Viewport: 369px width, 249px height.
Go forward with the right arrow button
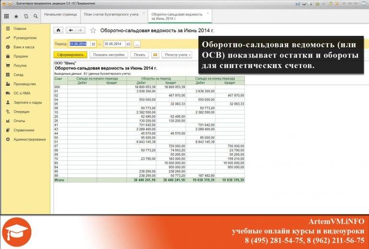coord(80,30)
